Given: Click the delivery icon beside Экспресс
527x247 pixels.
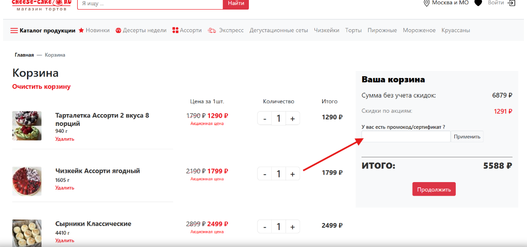Looking at the screenshot, I should coord(212,30).
